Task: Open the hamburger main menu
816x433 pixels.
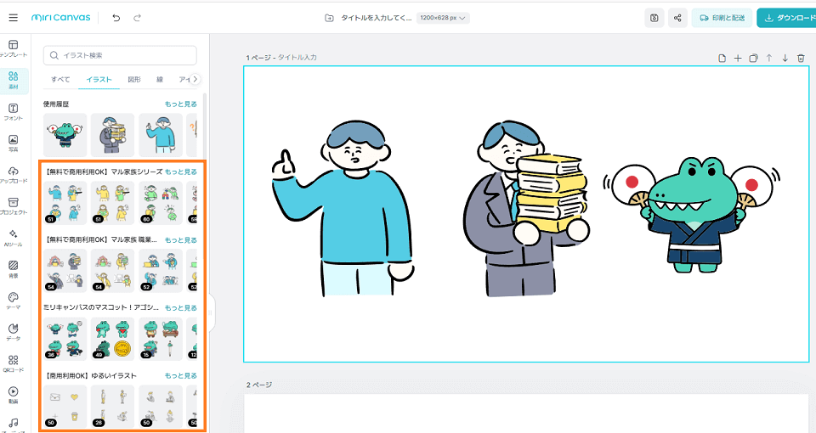Action: (13, 18)
